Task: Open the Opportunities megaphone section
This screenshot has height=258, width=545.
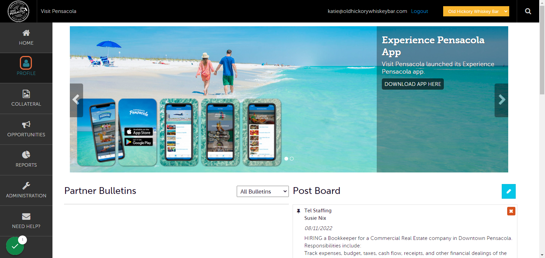Action: [x=26, y=129]
